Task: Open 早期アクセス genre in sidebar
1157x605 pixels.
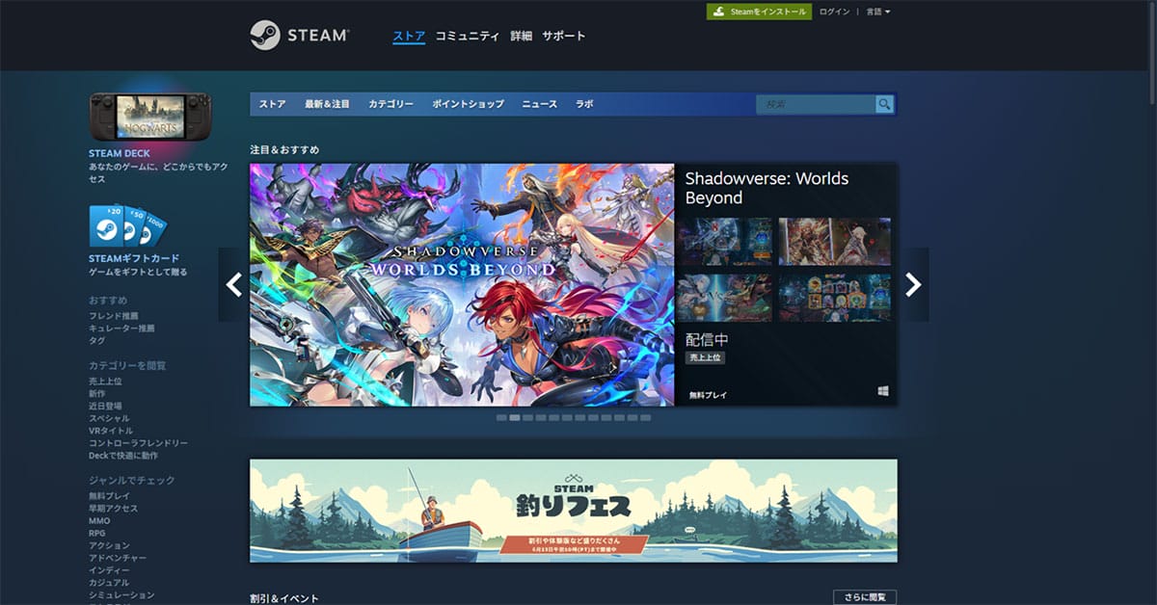Action: tap(114, 509)
